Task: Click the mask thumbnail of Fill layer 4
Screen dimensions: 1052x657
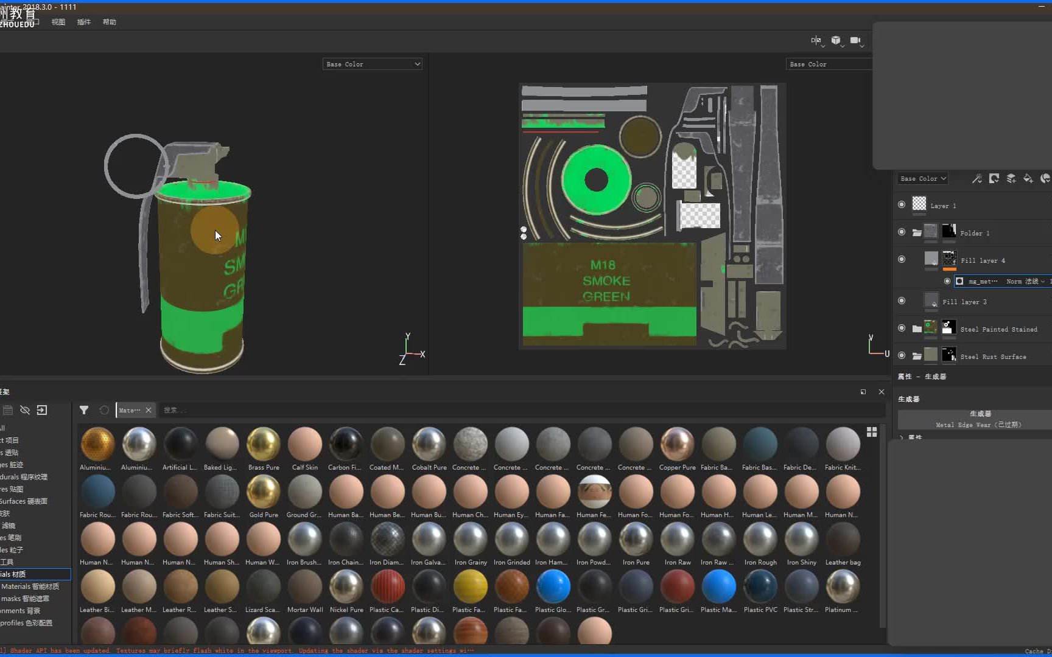Action: 949,258
